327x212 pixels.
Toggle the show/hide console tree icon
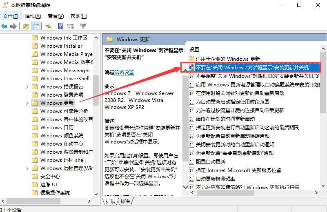pyautogui.click(x=36, y=26)
